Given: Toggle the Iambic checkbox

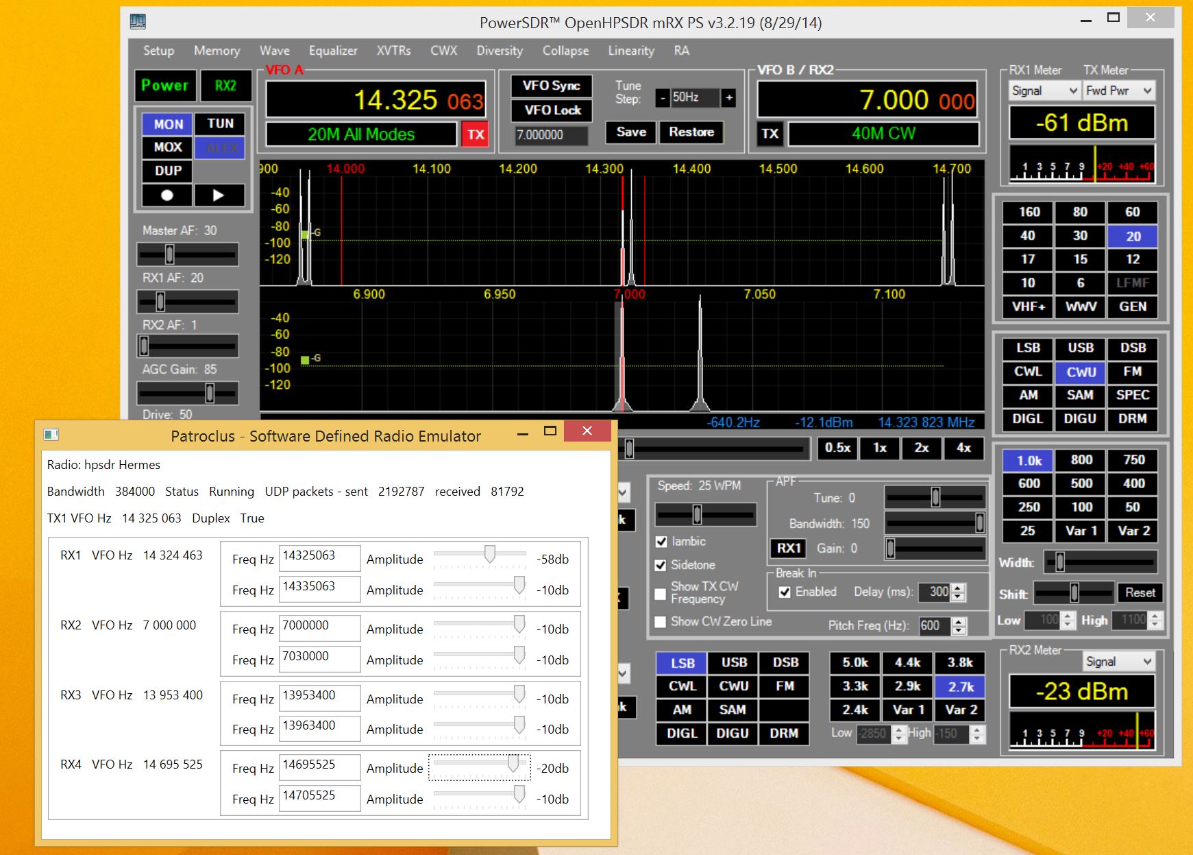Looking at the screenshot, I should click(x=661, y=542).
